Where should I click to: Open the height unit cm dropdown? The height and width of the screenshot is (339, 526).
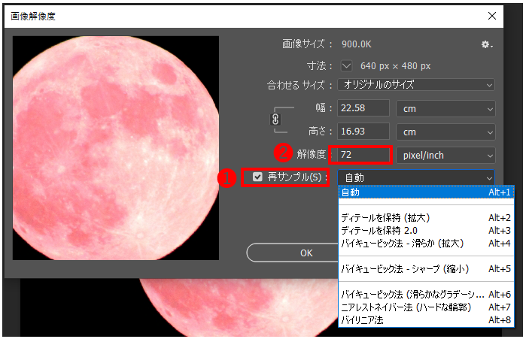coord(445,132)
